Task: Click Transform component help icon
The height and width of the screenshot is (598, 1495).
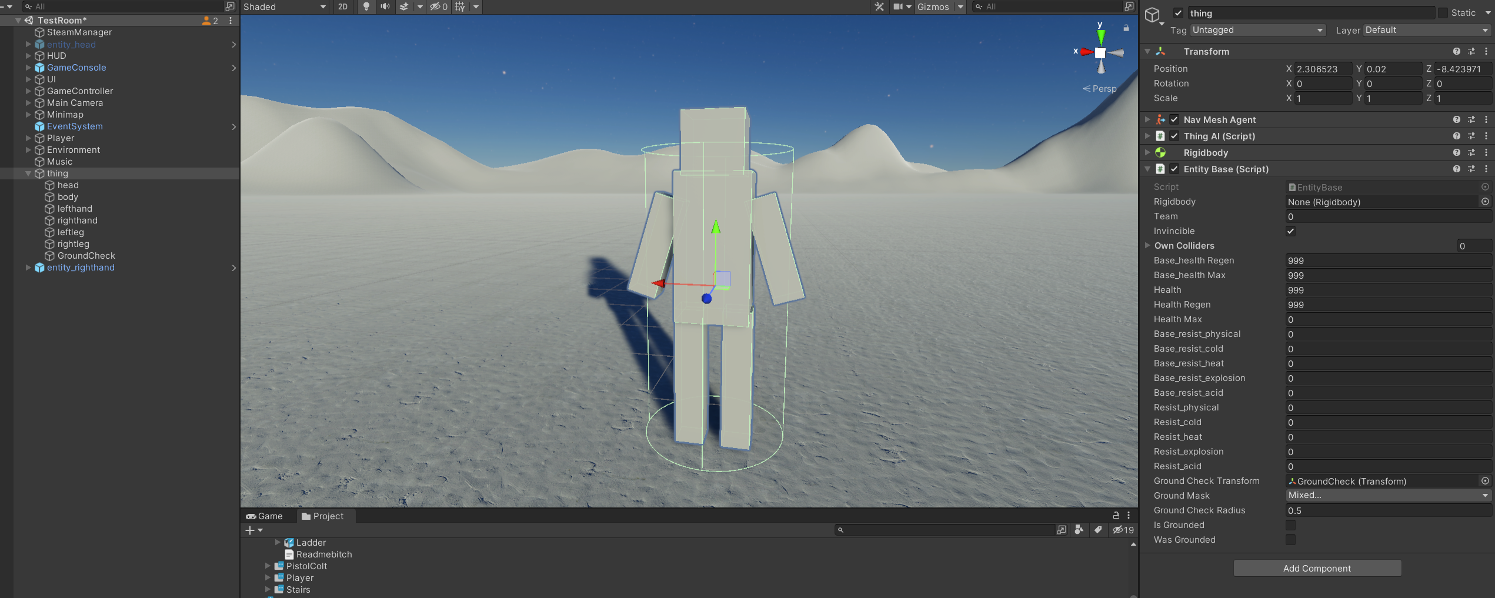Action: click(1456, 51)
